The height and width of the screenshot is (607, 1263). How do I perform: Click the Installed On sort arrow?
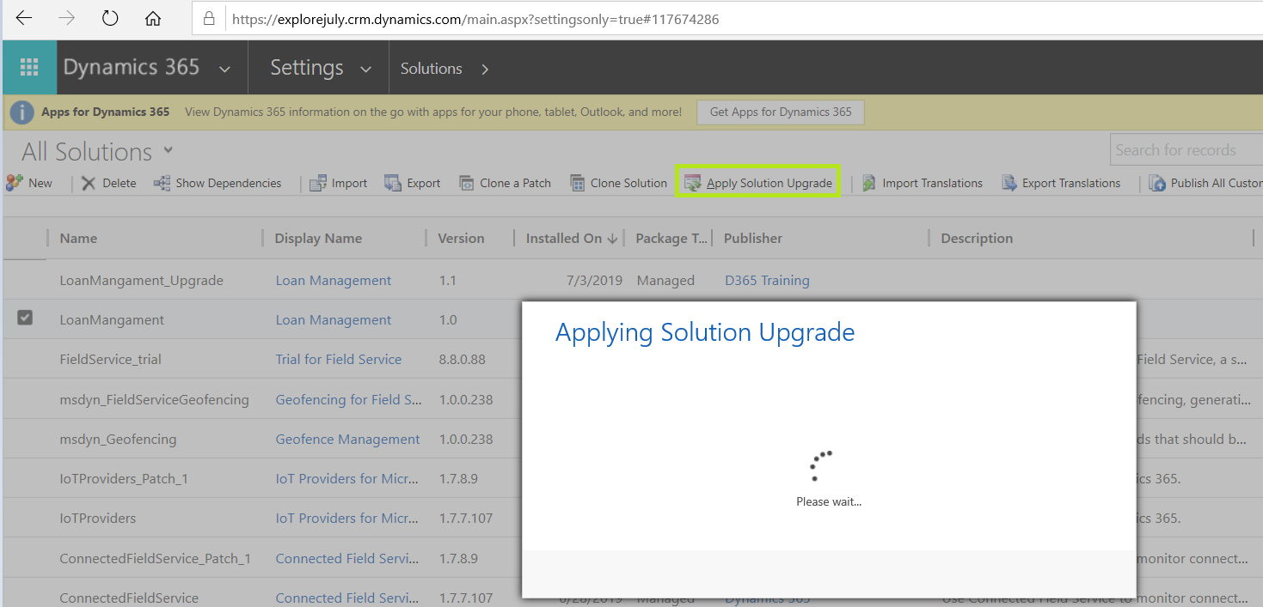pos(612,239)
